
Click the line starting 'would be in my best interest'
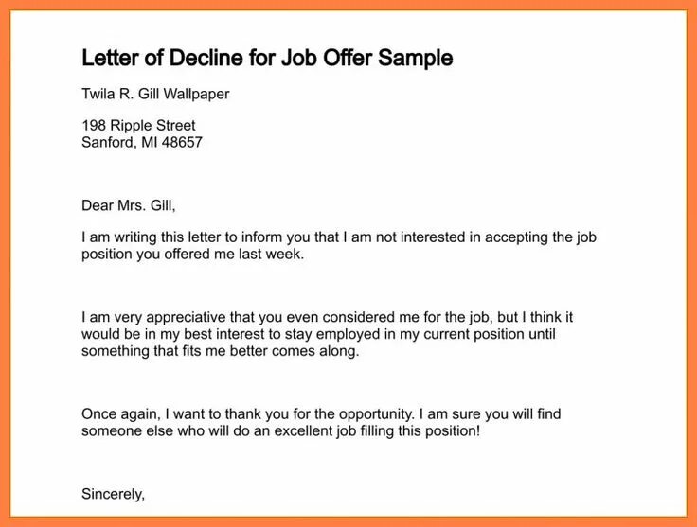(318, 334)
